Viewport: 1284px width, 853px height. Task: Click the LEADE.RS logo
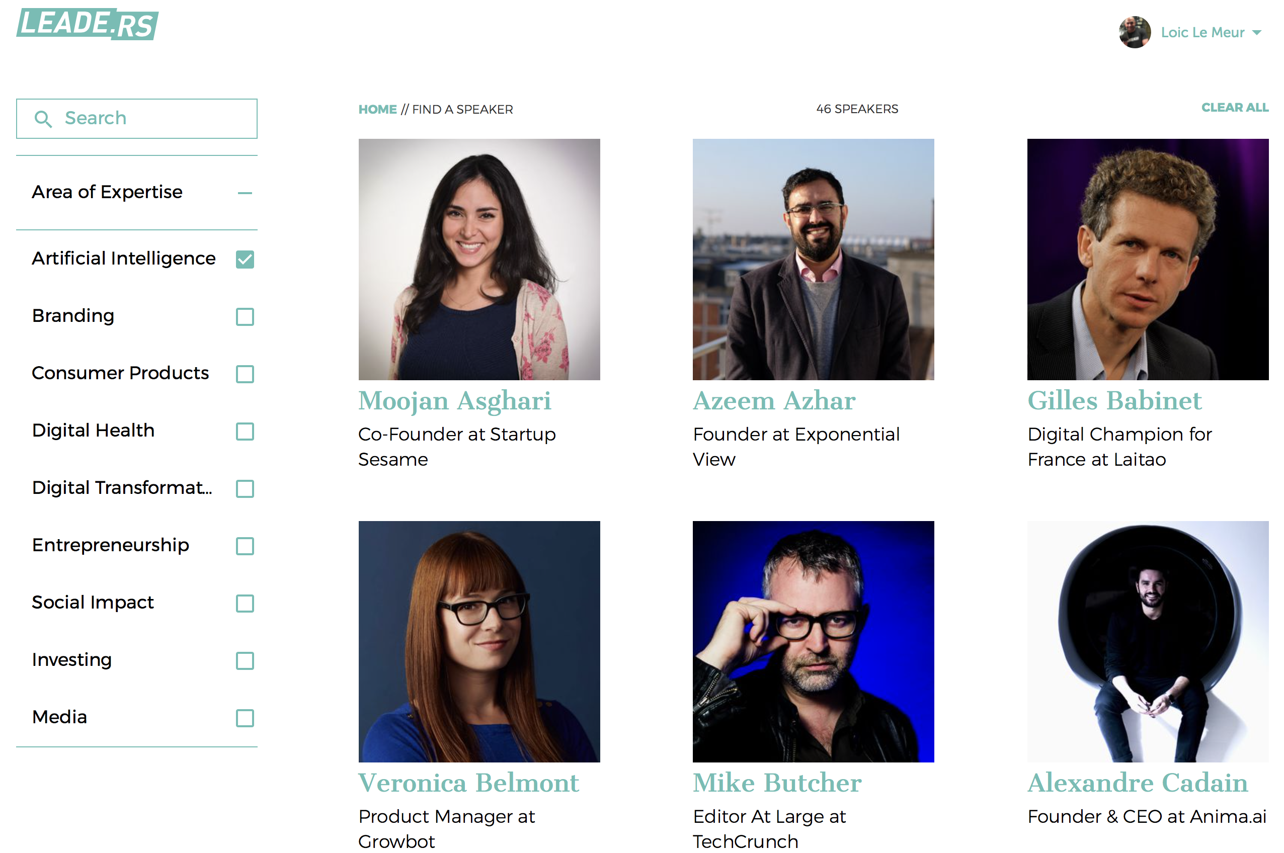point(87,24)
